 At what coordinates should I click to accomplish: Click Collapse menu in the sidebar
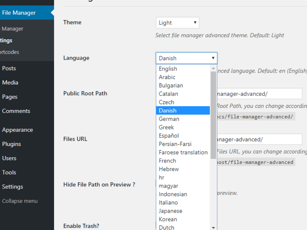[x=20, y=201]
